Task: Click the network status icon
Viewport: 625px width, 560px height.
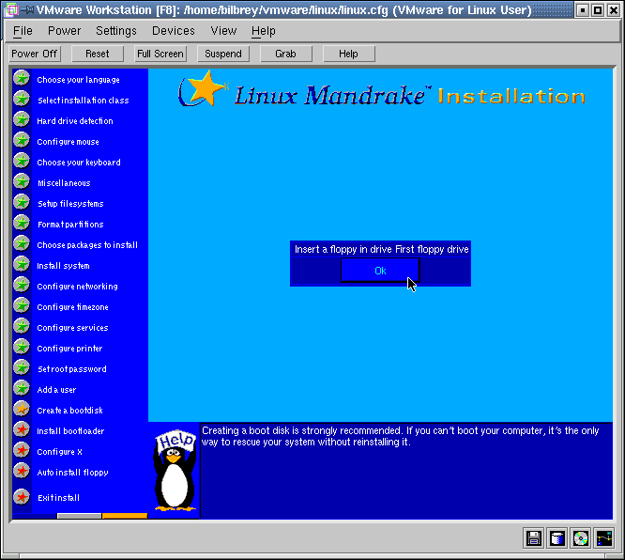Action: [603, 538]
